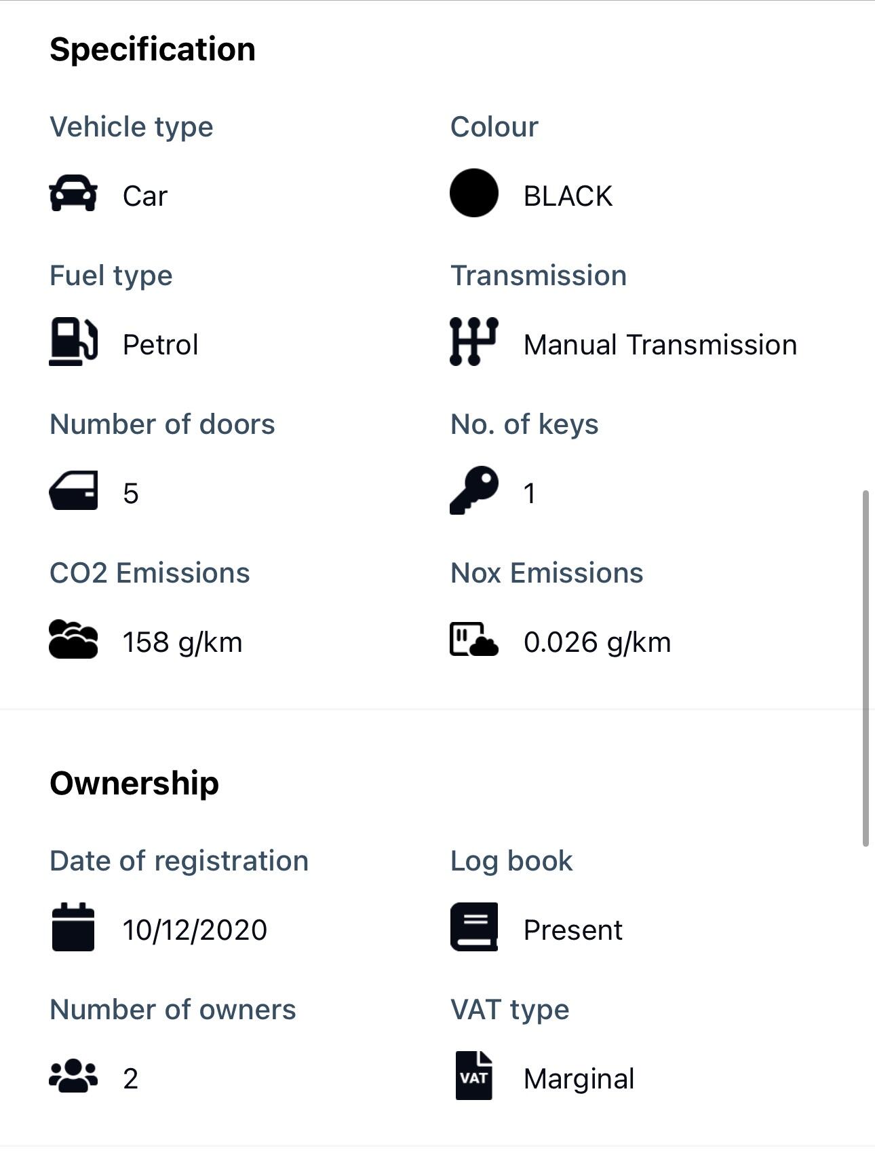The height and width of the screenshot is (1172, 875).
Task: Click the gear shifter transmission icon
Action: point(473,342)
